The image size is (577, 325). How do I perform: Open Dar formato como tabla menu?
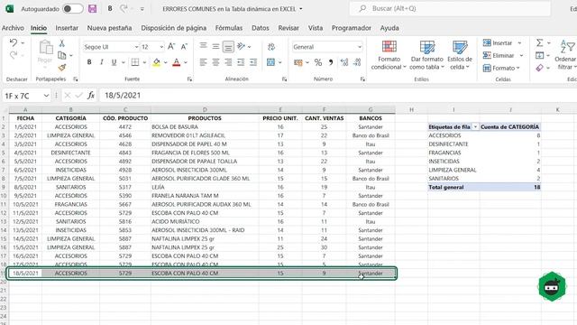[426, 55]
